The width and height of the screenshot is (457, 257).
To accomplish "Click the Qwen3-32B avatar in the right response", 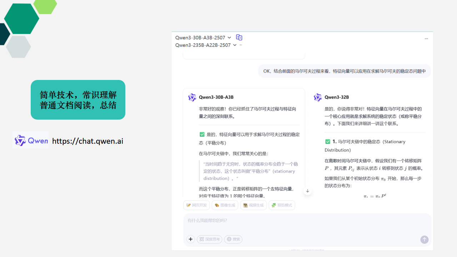I will tap(317, 97).
